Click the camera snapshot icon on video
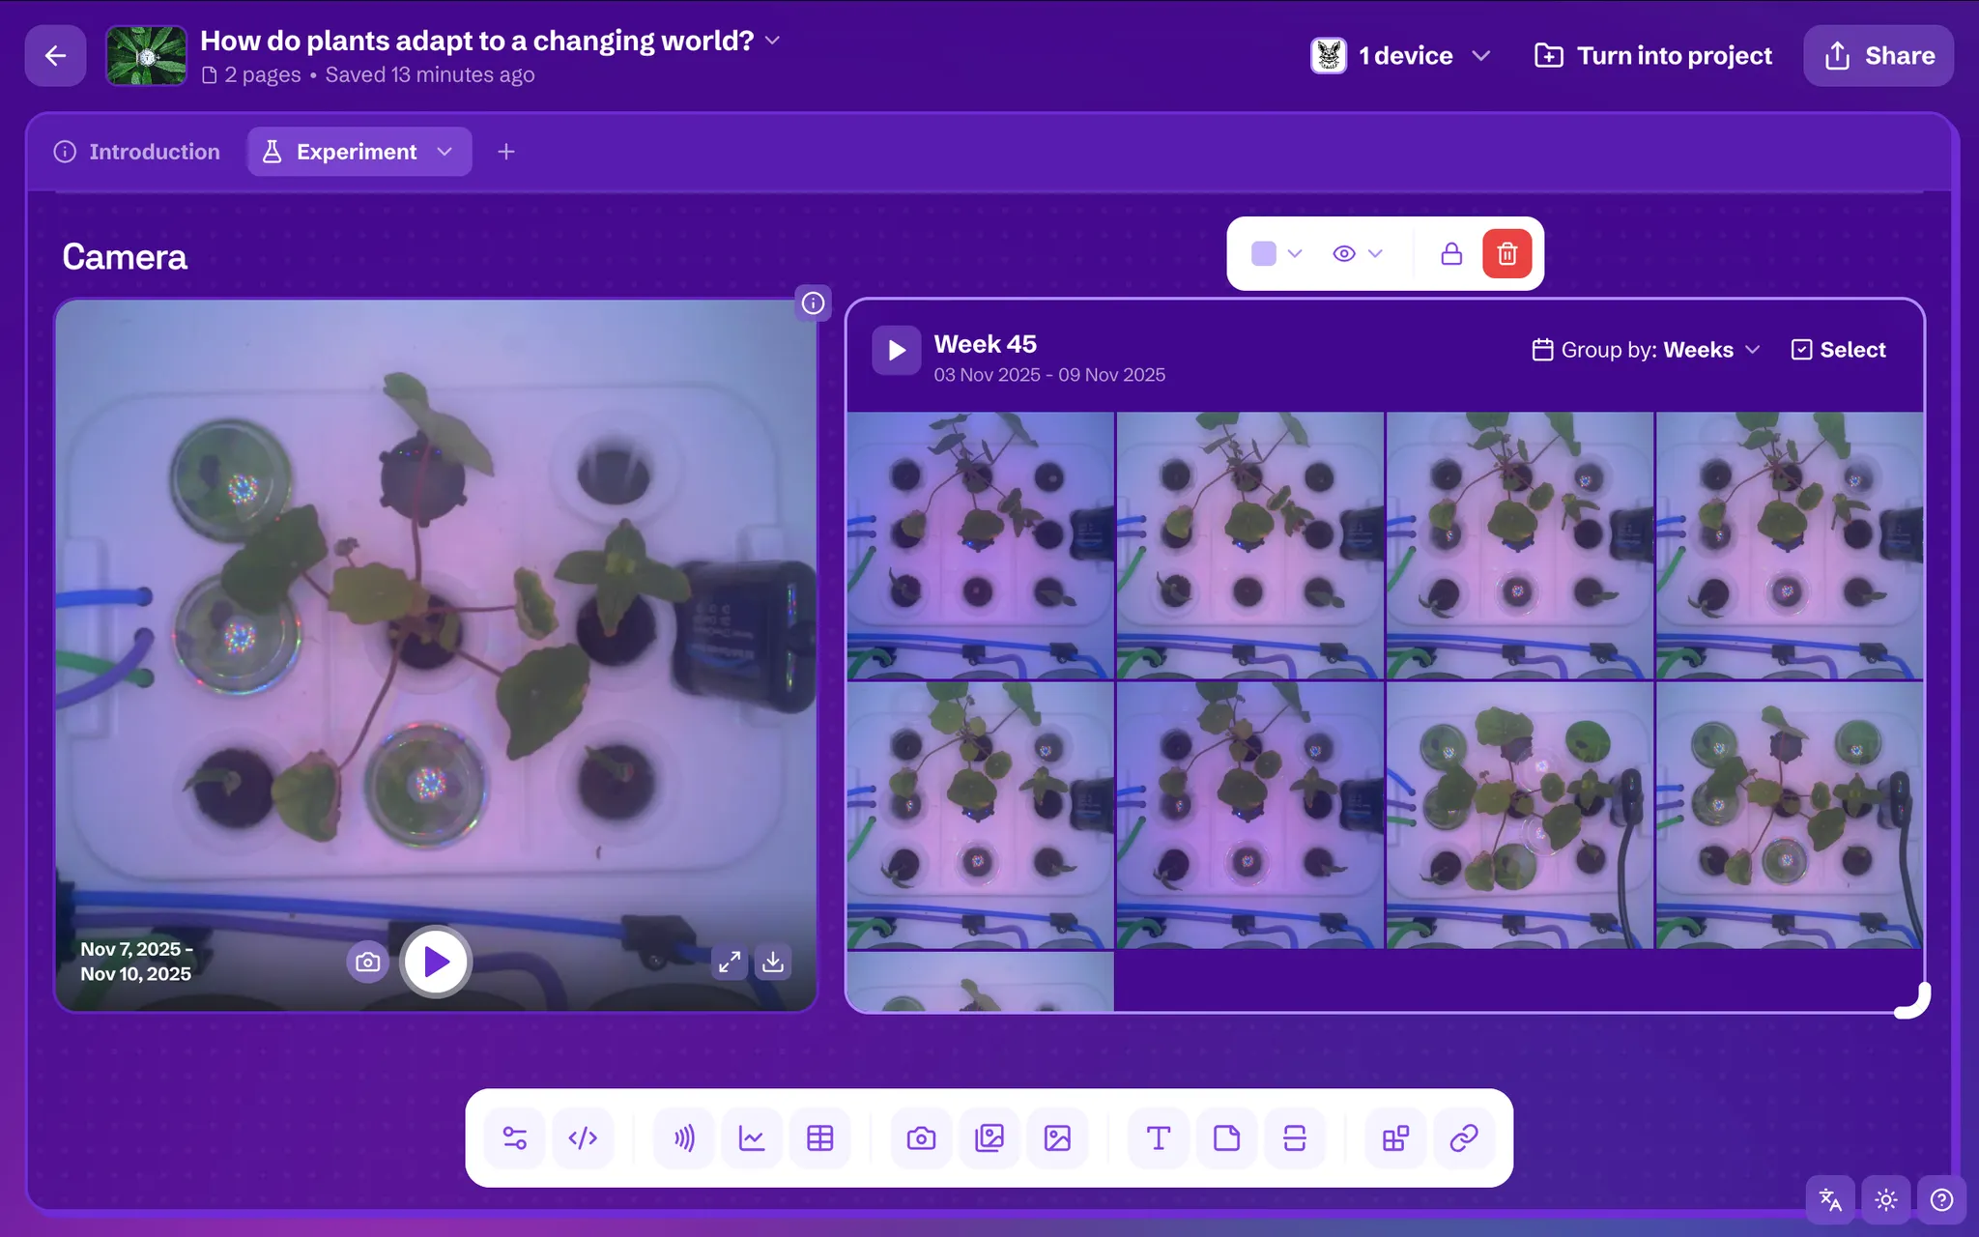This screenshot has width=1979, height=1237. pos(367,962)
